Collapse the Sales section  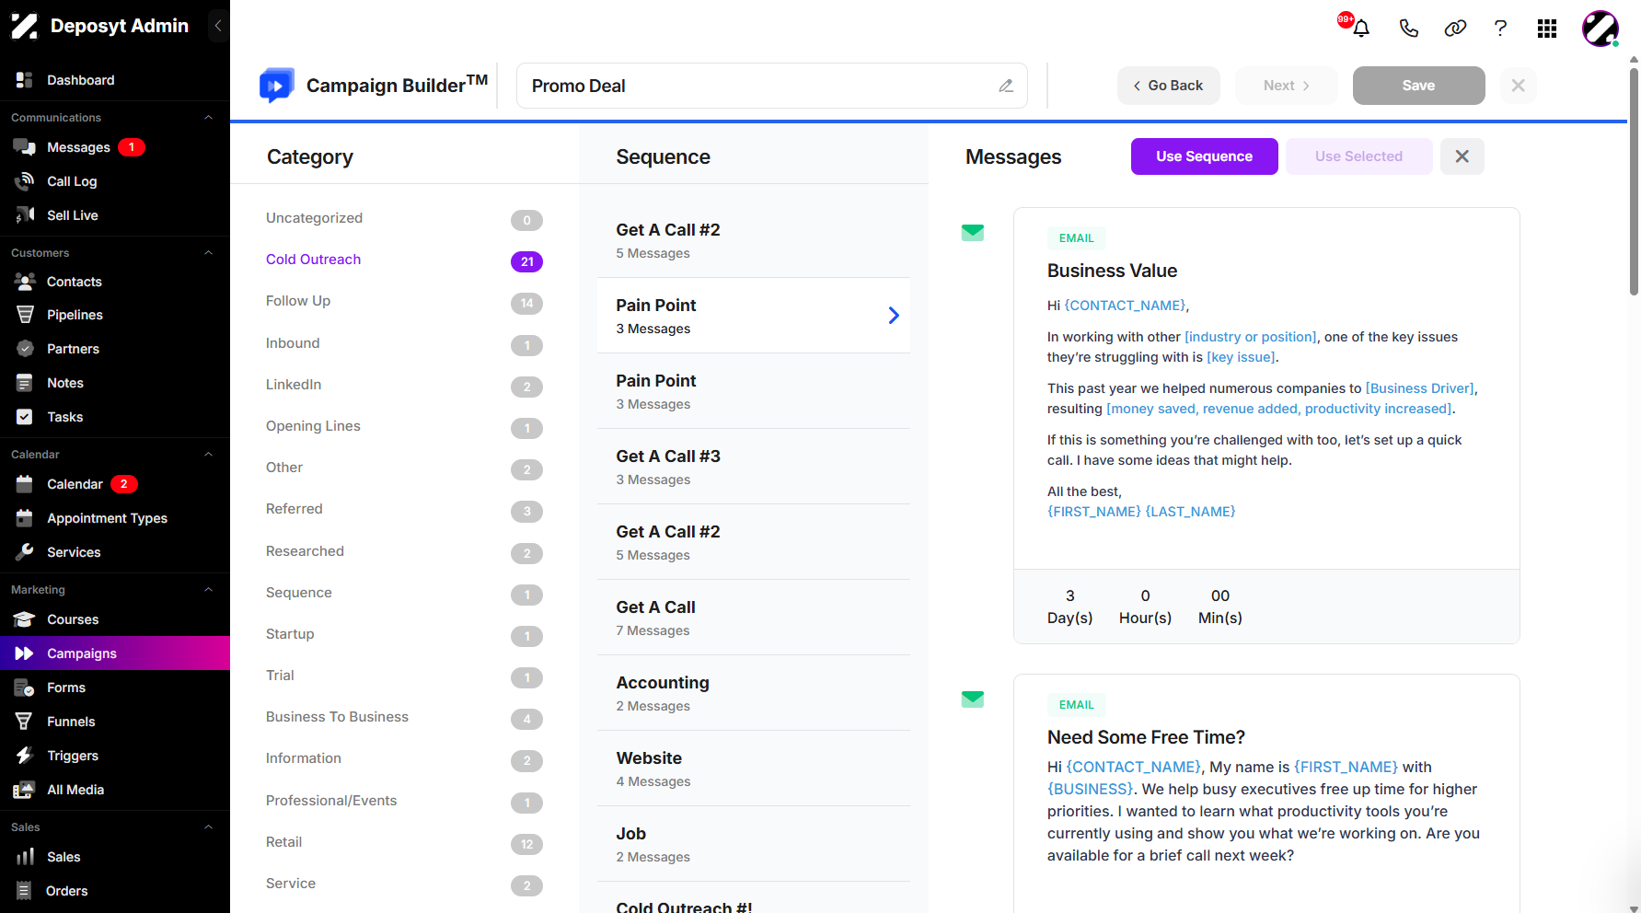coord(208,827)
